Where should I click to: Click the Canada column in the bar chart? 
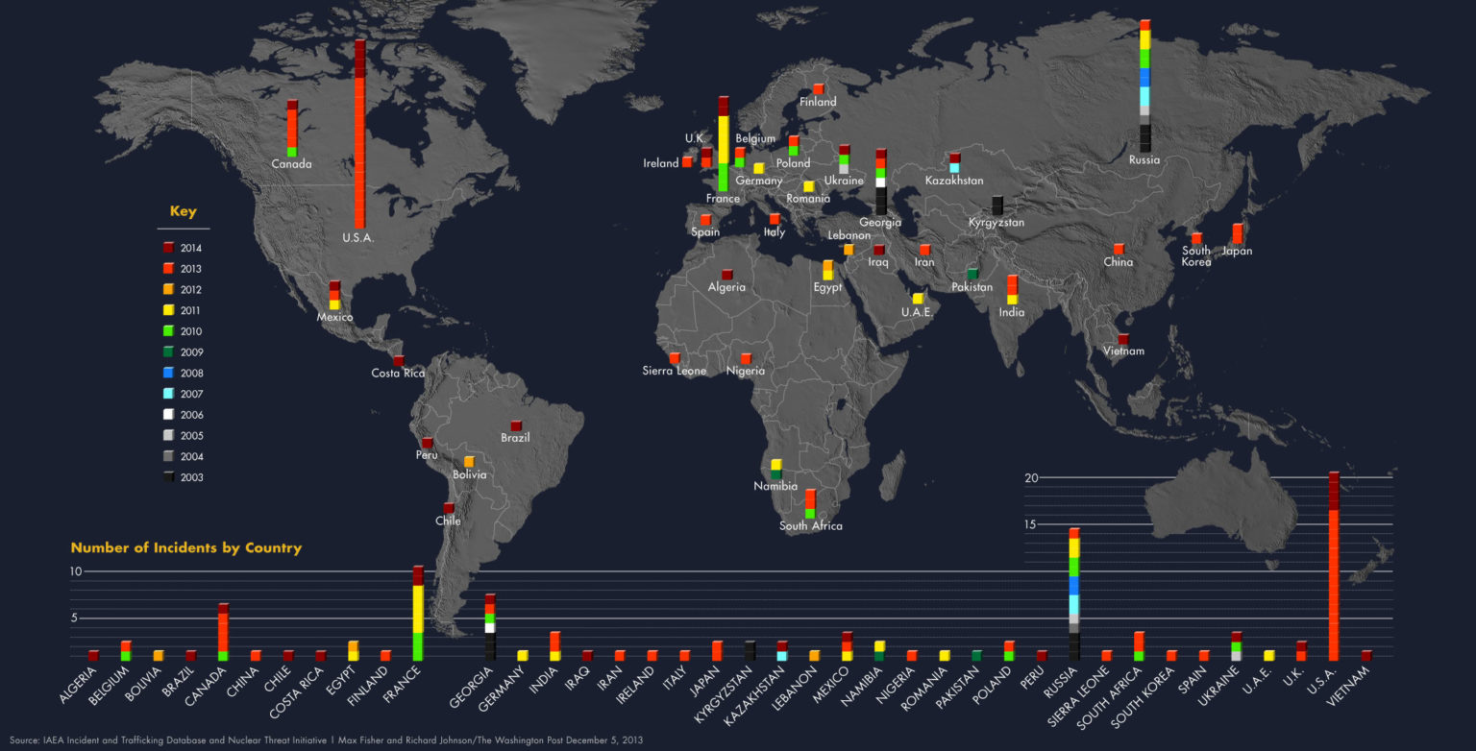(x=223, y=632)
